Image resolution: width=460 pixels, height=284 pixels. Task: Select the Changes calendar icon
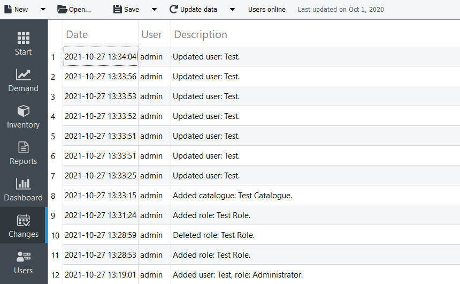pyautogui.click(x=23, y=220)
